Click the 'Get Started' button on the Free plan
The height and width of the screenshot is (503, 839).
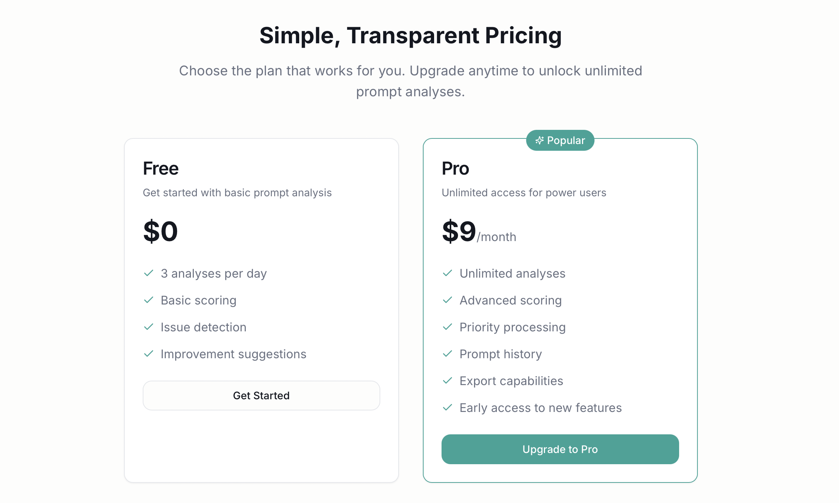click(261, 395)
